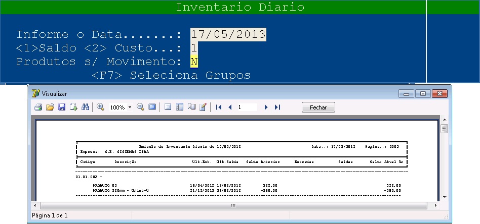Go to the next page
Screen dimensions: 480x224
pyautogui.click(x=266, y=107)
